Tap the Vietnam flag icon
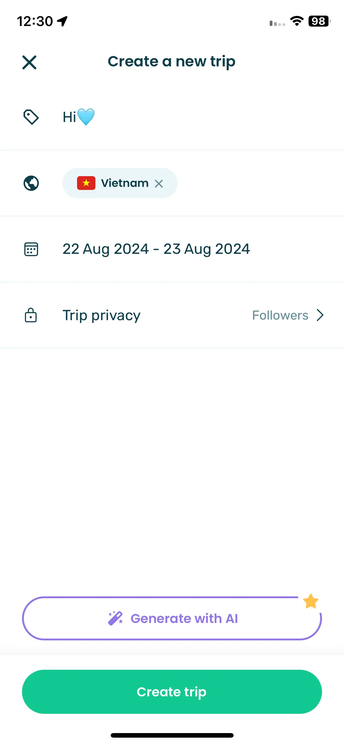344x745 pixels. point(86,183)
